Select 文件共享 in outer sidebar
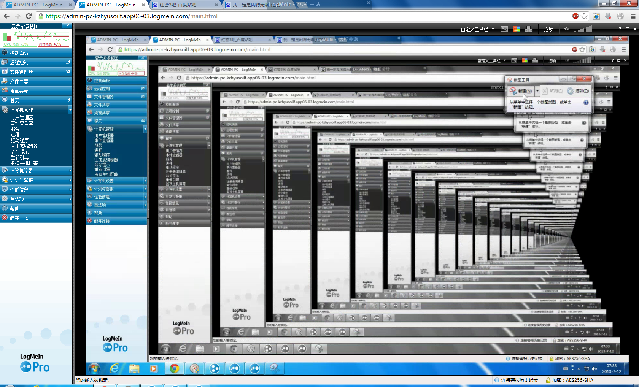 (36, 81)
